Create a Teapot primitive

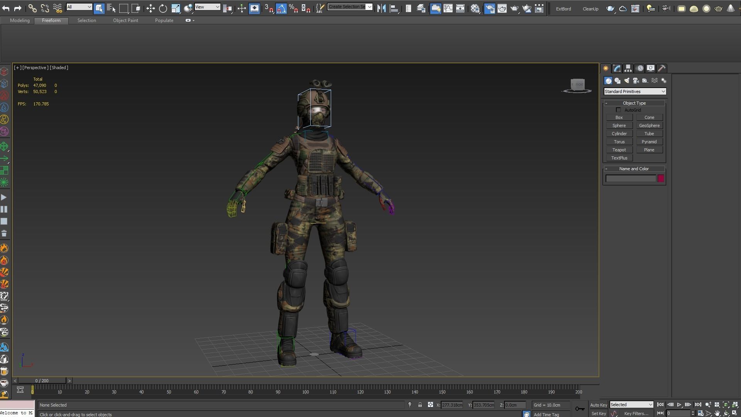[619, 150]
